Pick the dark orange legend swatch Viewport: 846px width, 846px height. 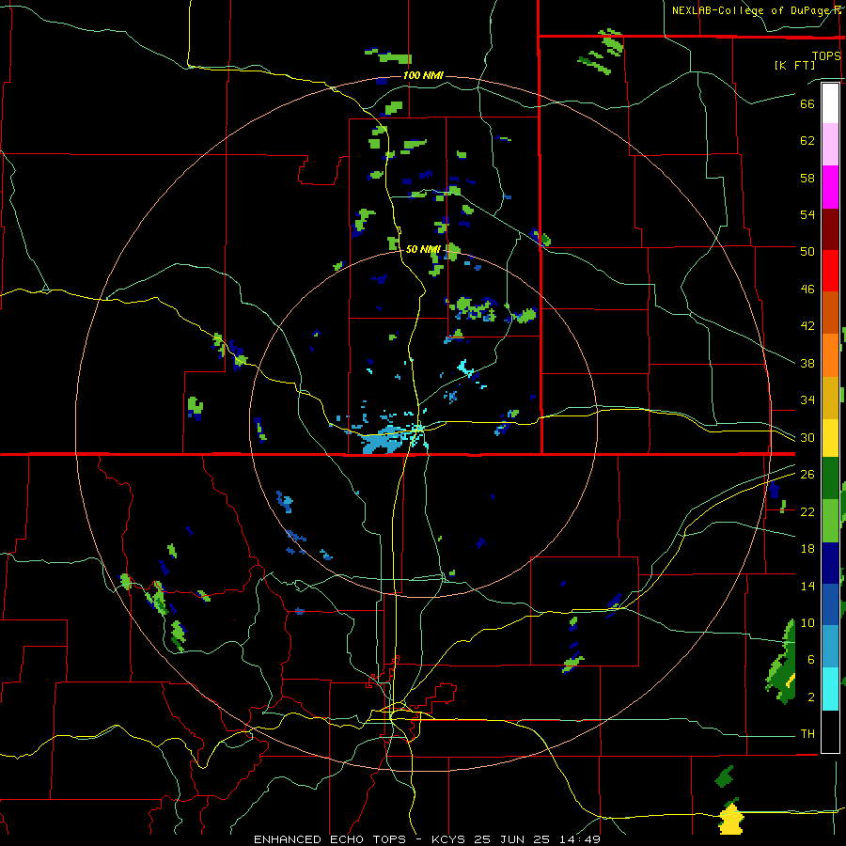point(830,312)
